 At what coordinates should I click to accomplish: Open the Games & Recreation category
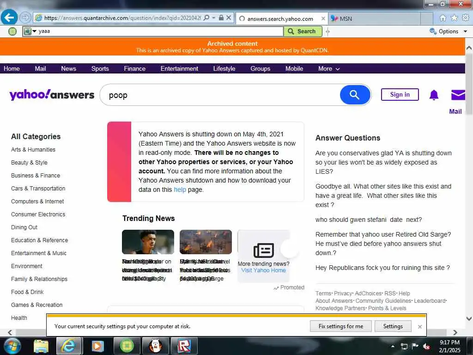click(37, 305)
